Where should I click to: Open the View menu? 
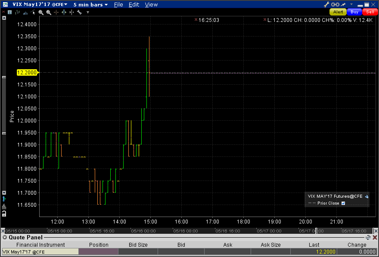[151, 5]
